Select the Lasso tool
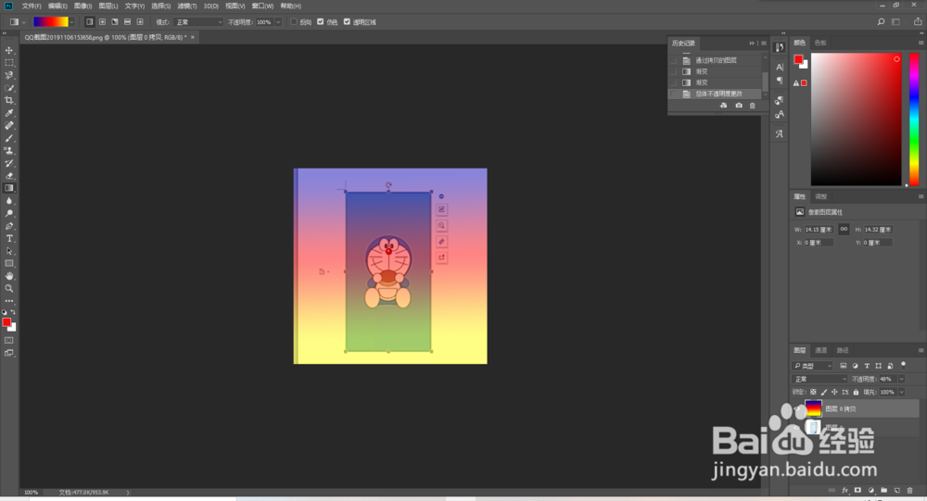Image resolution: width=927 pixels, height=501 pixels. (x=9, y=75)
